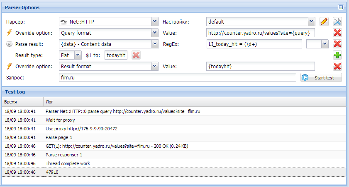Expand {data} - Content data dropdown
Viewport: 349px width, 187px height.
[x=155, y=44]
